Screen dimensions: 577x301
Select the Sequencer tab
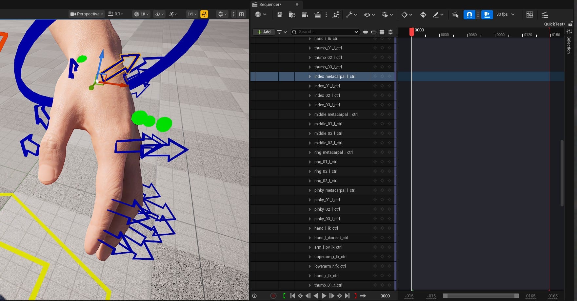point(270,5)
